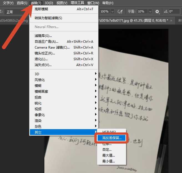Select the 其它 submenu entry
Viewport: 182px width, 173px height.
tap(63, 132)
